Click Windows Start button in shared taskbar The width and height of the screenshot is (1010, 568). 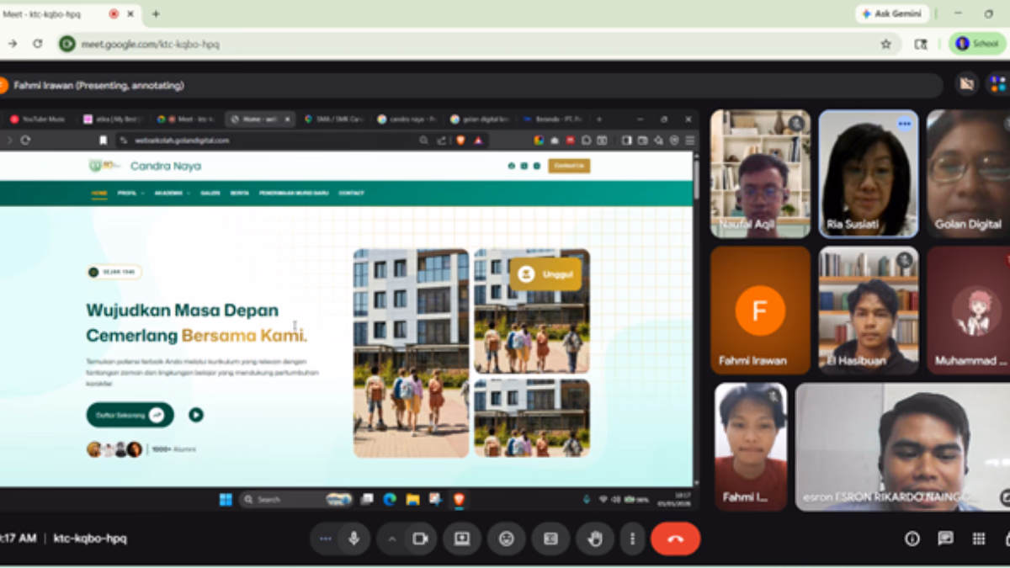coord(226,500)
